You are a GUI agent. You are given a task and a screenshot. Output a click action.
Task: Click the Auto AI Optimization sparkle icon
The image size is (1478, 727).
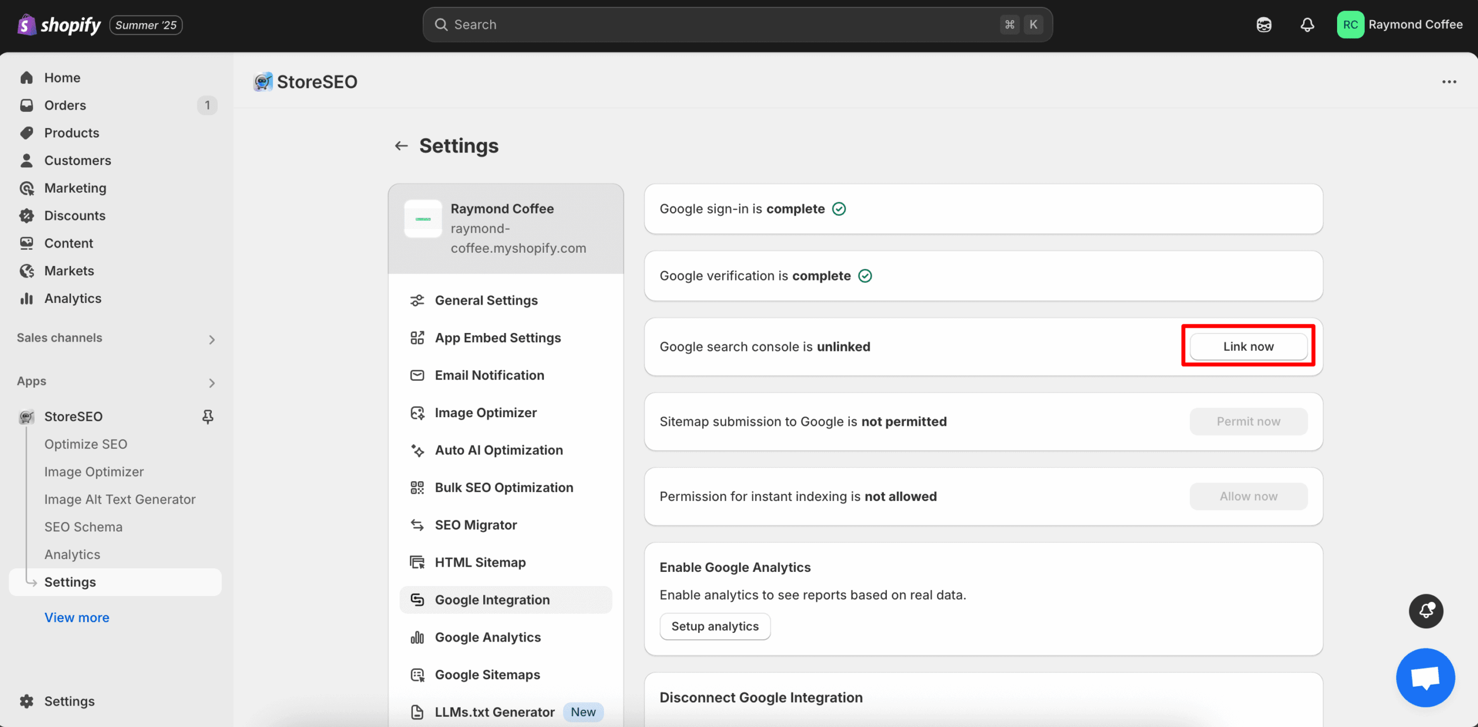[417, 451]
